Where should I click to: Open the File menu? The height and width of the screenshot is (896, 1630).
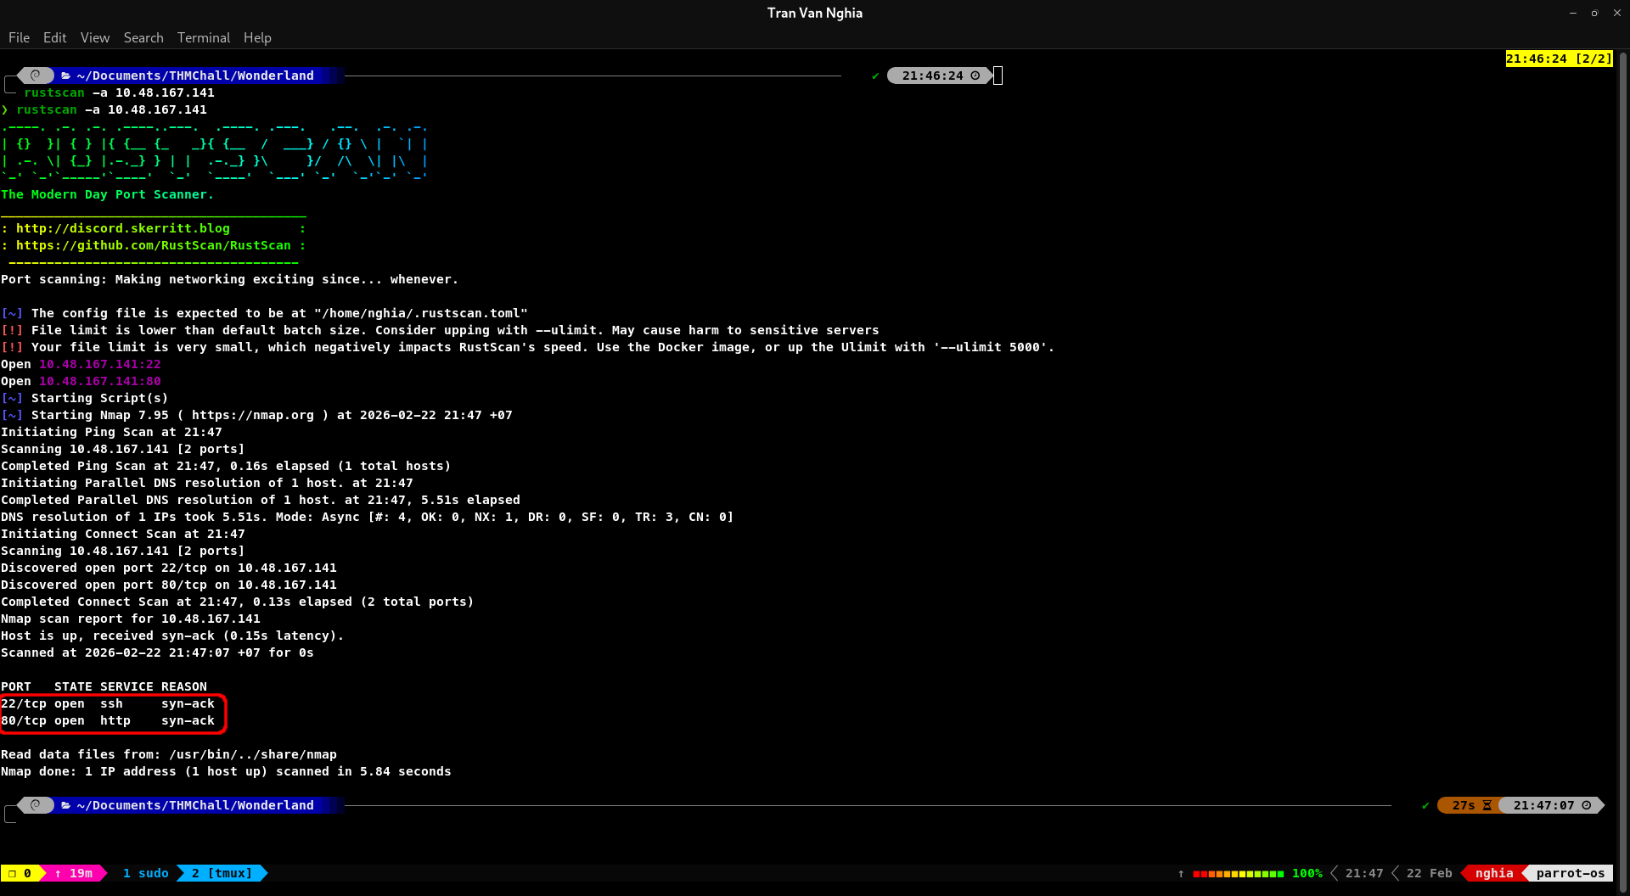[x=19, y=37]
